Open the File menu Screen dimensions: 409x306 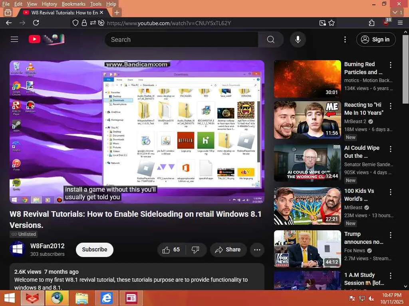(x=6, y=4)
